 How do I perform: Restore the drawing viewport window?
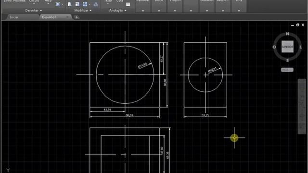point(297,25)
